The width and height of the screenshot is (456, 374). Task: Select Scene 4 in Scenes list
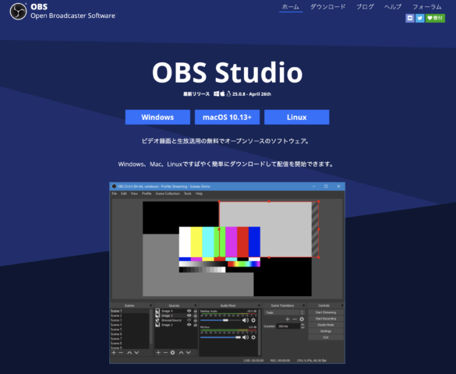tap(130, 325)
